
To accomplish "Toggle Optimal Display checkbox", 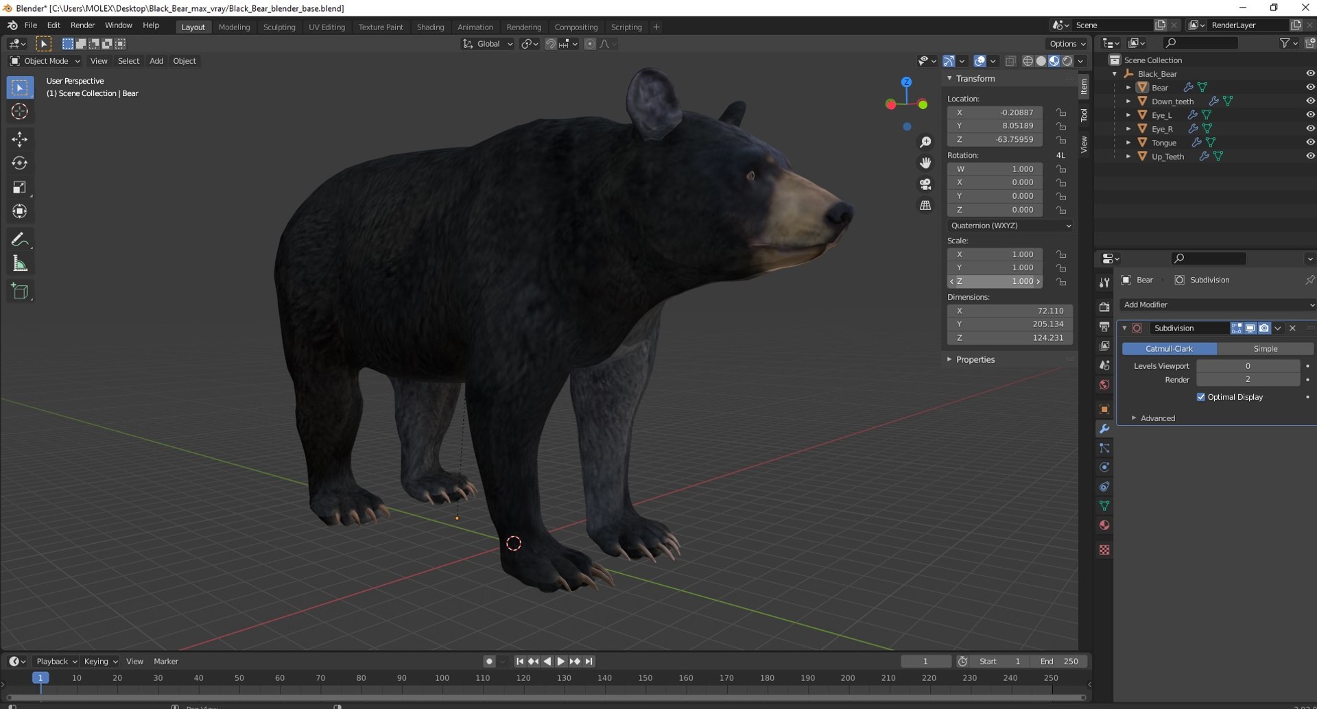I will 1201,397.
